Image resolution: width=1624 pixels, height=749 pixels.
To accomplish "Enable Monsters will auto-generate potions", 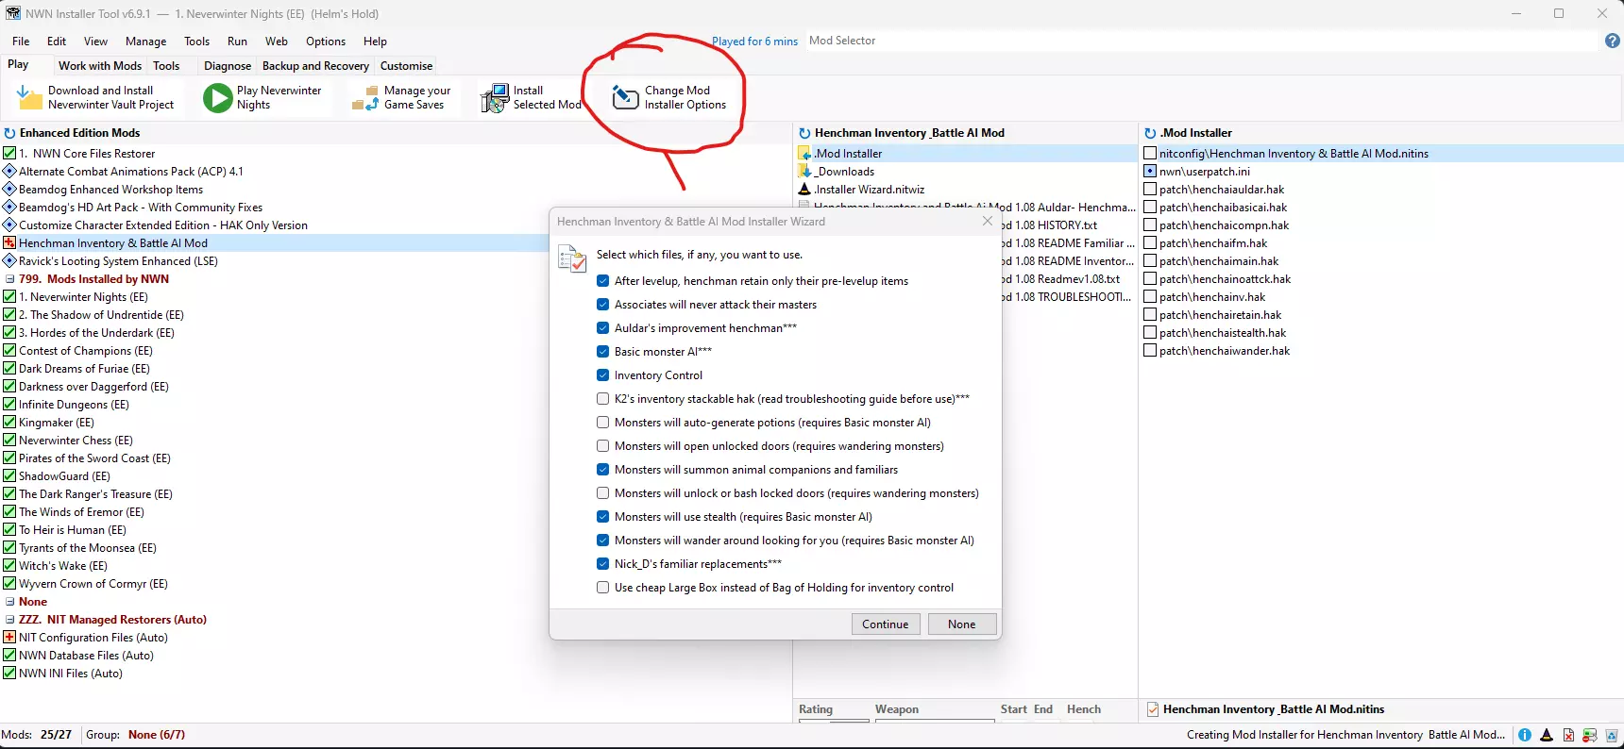I will (602, 423).
